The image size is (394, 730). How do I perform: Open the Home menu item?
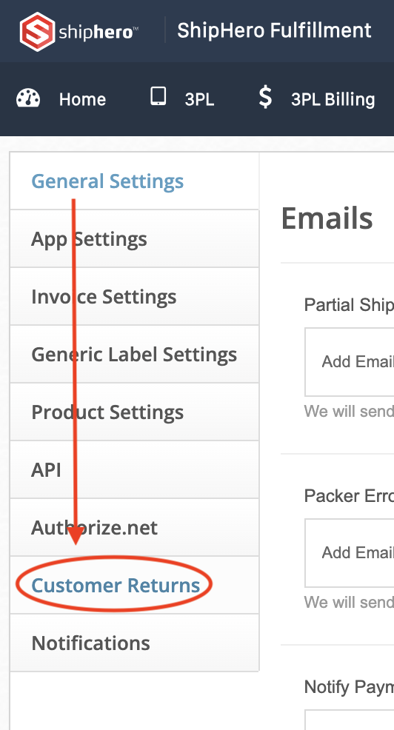[x=82, y=99]
